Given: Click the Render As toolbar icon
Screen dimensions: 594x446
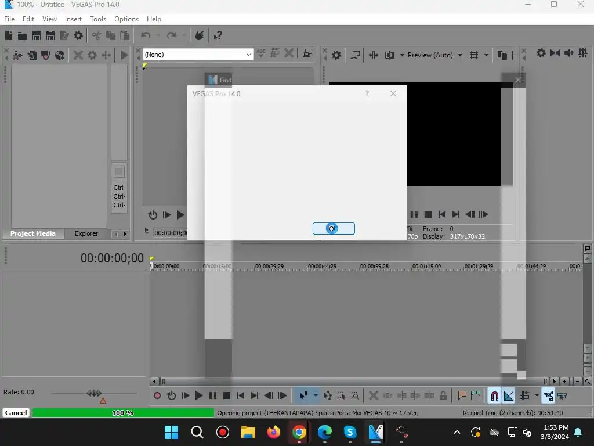Looking at the screenshot, I should [x=64, y=35].
